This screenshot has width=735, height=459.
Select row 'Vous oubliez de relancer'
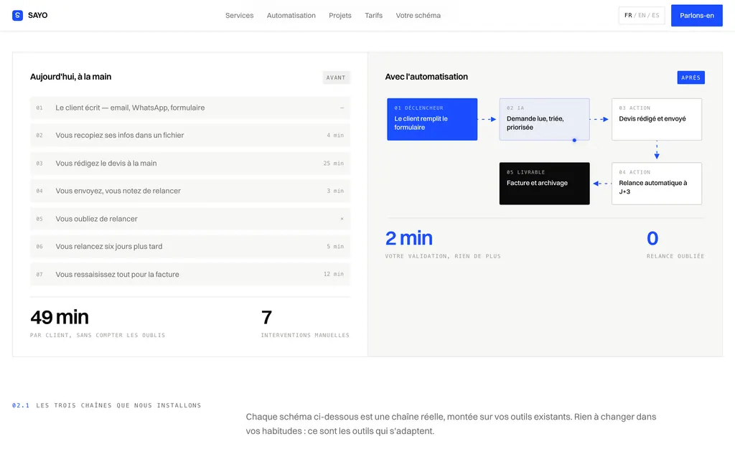pyautogui.click(x=189, y=219)
